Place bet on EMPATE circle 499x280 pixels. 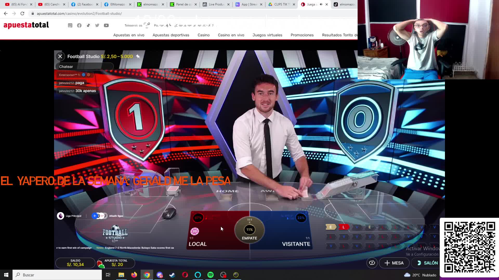click(249, 229)
